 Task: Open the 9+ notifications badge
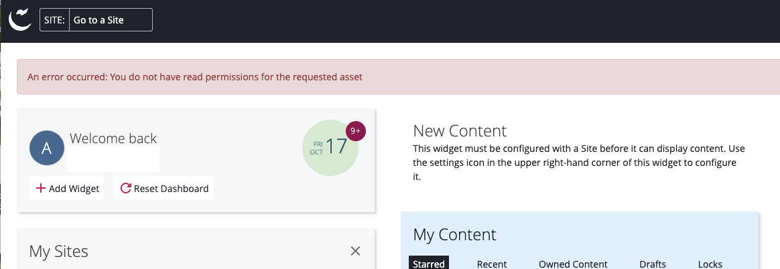(x=356, y=131)
